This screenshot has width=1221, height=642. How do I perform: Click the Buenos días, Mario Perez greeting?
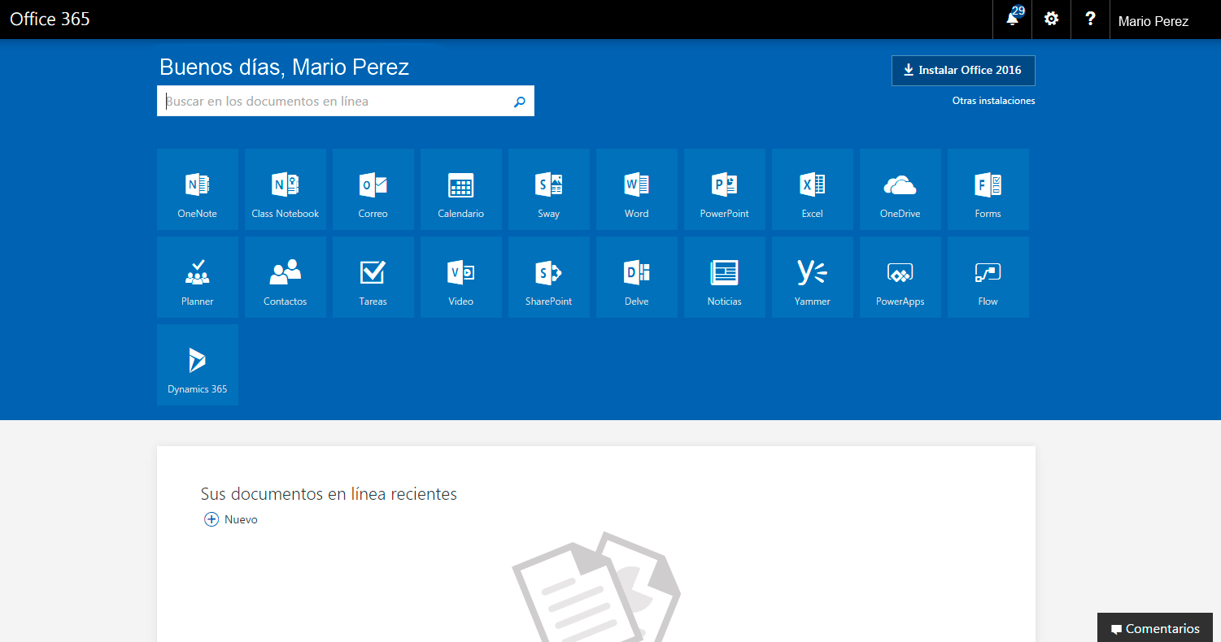[284, 67]
